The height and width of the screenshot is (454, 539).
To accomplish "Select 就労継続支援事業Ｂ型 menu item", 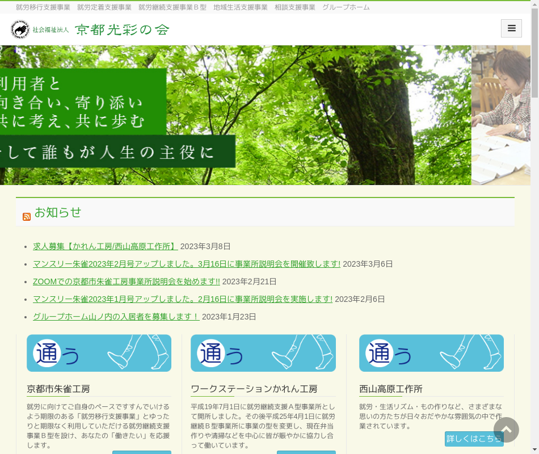I will coord(172,7).
